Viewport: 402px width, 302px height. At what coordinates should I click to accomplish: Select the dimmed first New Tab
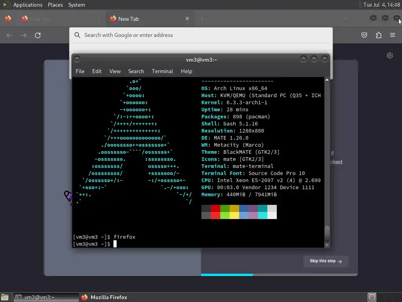[62, 19]
